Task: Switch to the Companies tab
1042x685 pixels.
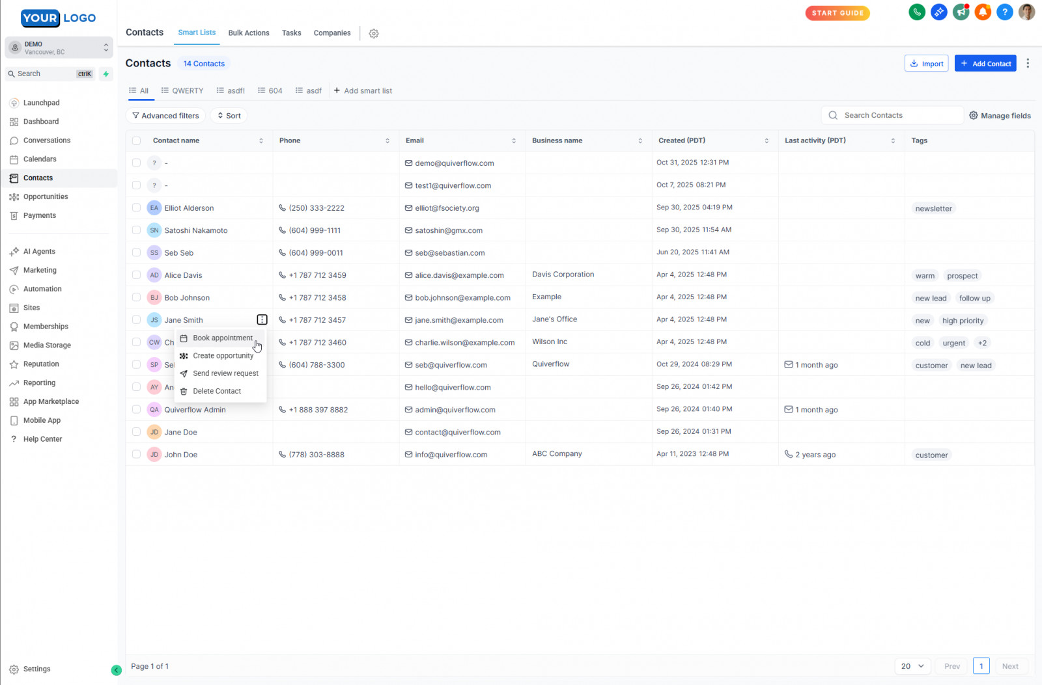Action: coord(331,33)
